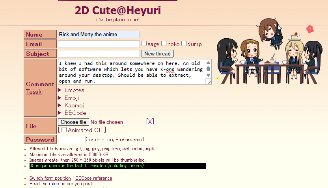Viewport: 328px width, 188px height.
Task: Enable the noko checkbox
Action: click(164, 44)
